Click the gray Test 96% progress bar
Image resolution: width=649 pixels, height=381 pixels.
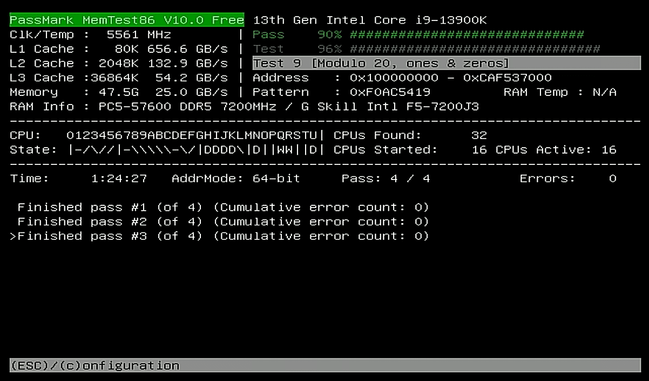coord(427,49)
